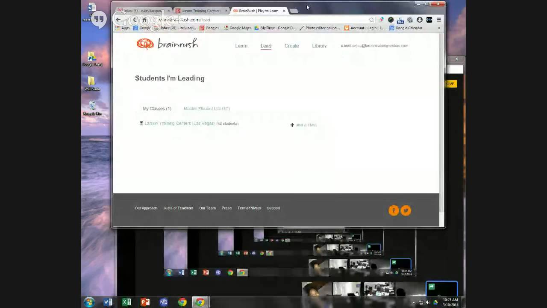This screenshot has width=547, height=308.
Task: Switch to the Inbox Gmail browser tab
Action: click(x=142, y=11)
